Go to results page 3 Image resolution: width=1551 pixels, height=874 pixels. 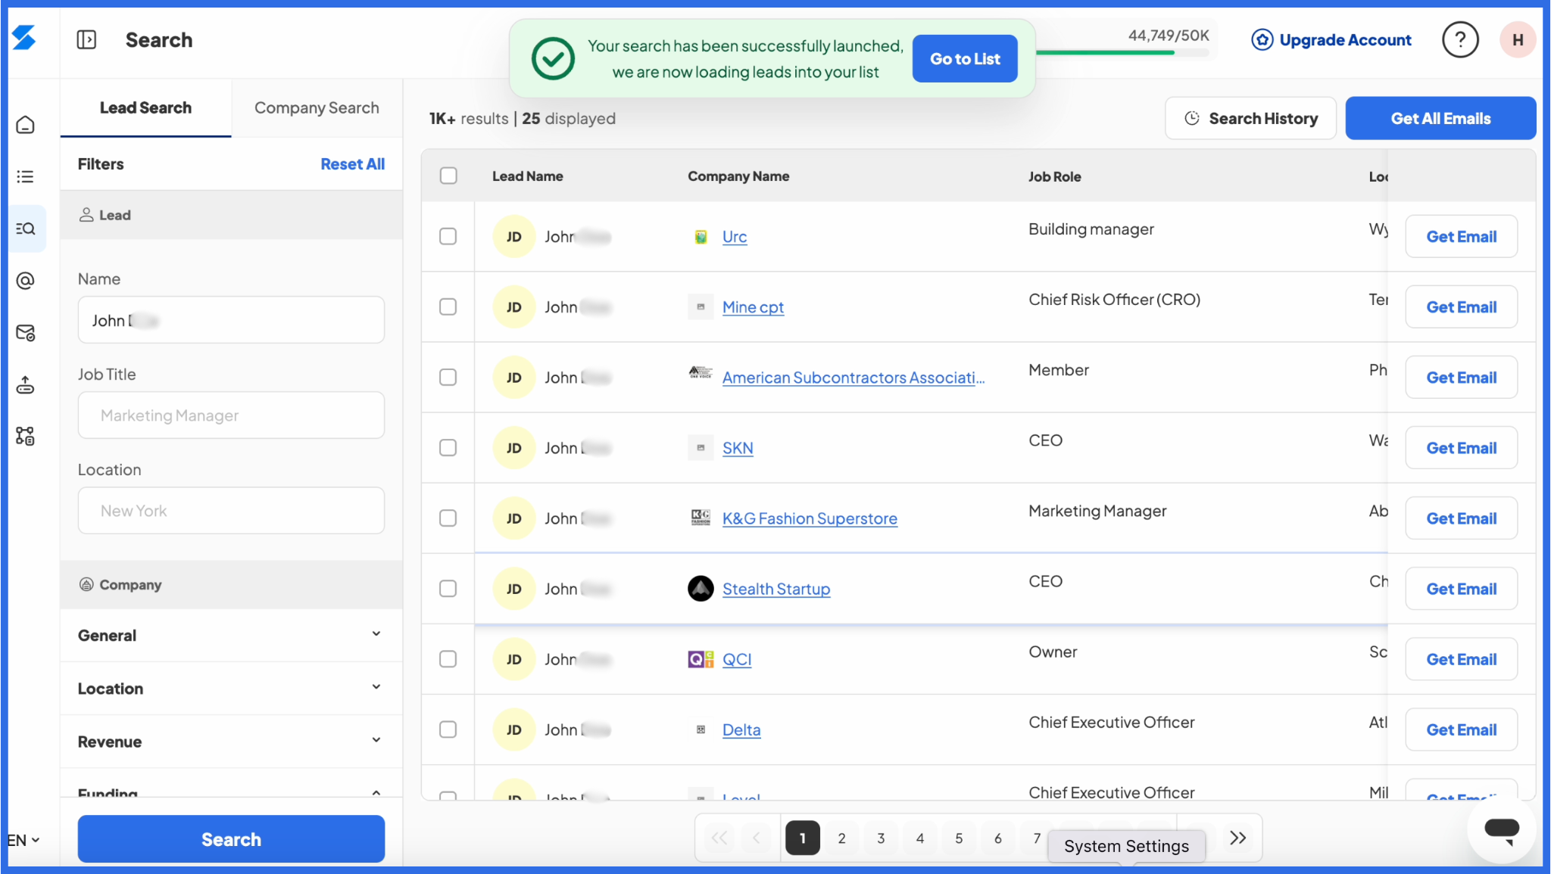click(881, 838)
